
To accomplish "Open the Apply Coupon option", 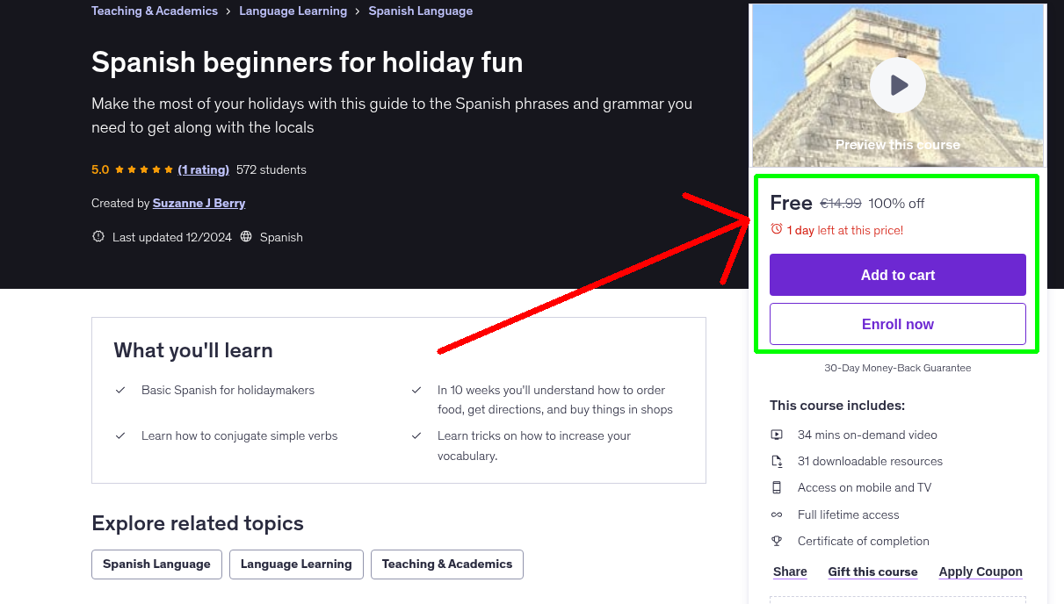I will click(x=981, y=572).
